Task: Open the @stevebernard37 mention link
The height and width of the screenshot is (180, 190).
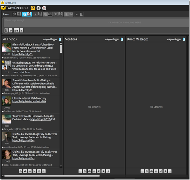Action: tap(22, 63)
